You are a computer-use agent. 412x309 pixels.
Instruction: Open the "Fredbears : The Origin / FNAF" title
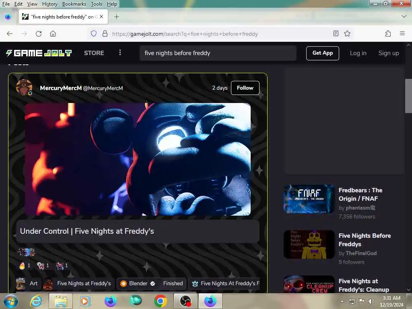[x=360, y=194]
